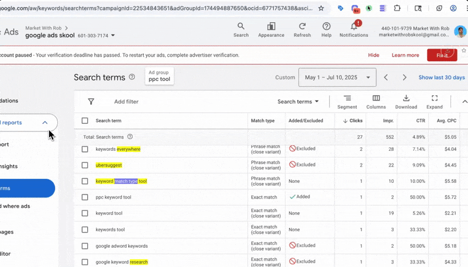Open Market With Rob breadcrumb link
468x267 pixels.
pyautogui.click(x=43, y=28)
